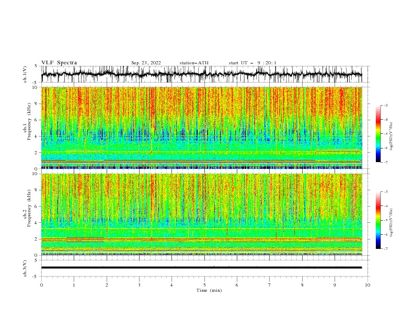The image size is (414, 320).
Task: Click the "5" tick on ch.1(V) axis
Action: [36, 66]
